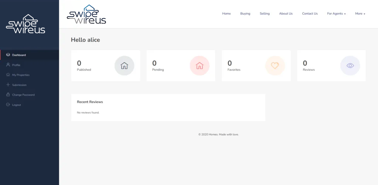Click the My Properties house icon

8,75
